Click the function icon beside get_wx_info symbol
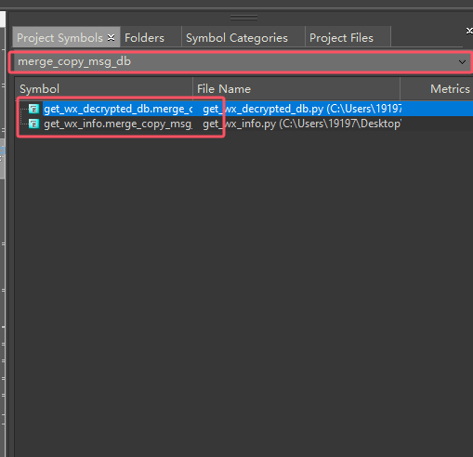Screen dimensions: 473x457 click(33, 124)
